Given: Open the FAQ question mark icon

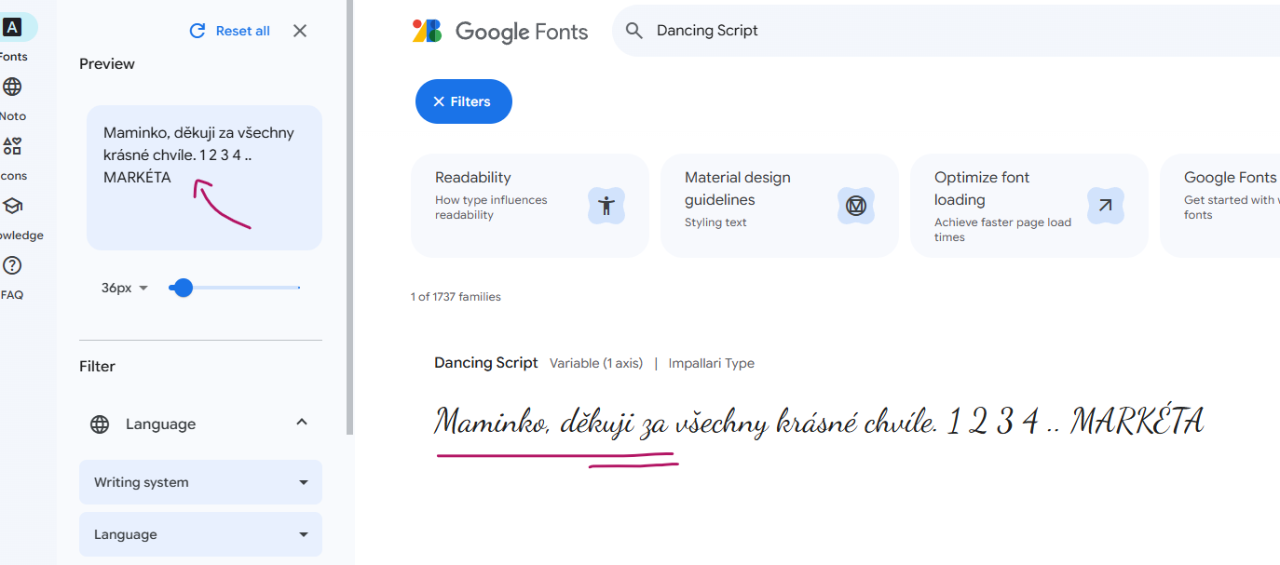Looking at the screenshot, I should pos(12,265).
